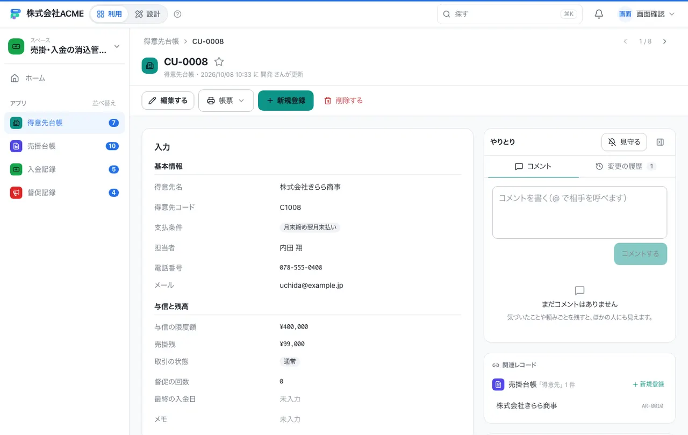Expand the 帳票 dropdown
Image resolution: width=688 pixels, height=435 pixels.
click(x=226, y=101)
